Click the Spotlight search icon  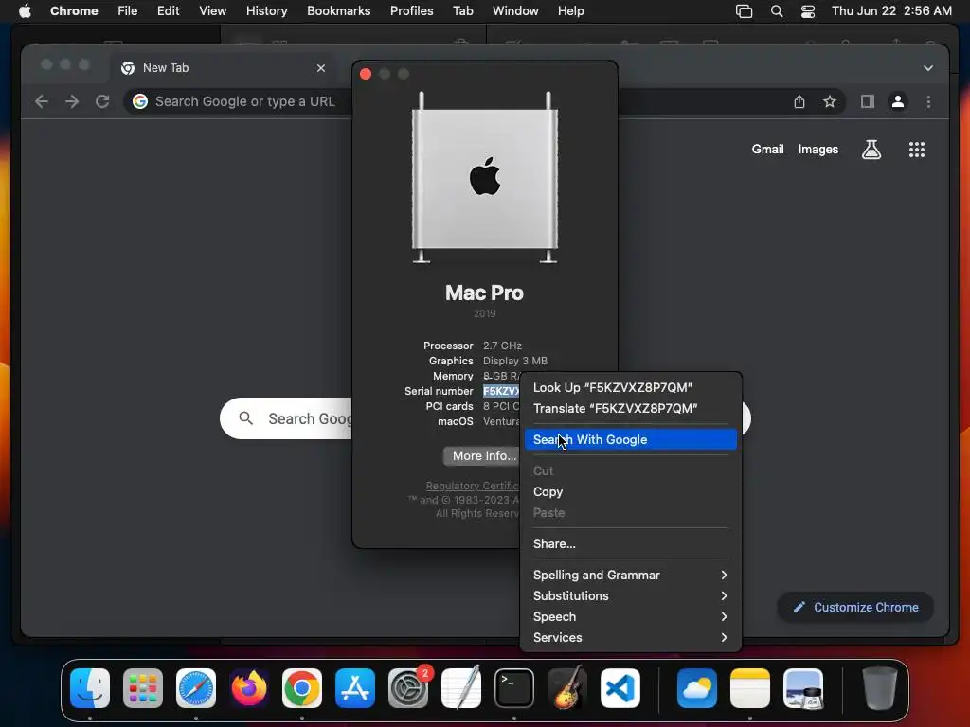(777, 11)
